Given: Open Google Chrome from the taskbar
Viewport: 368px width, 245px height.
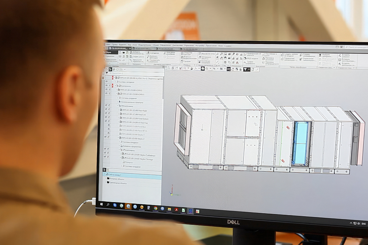Looking at the screenshot, I should click(x=155, y=208).
